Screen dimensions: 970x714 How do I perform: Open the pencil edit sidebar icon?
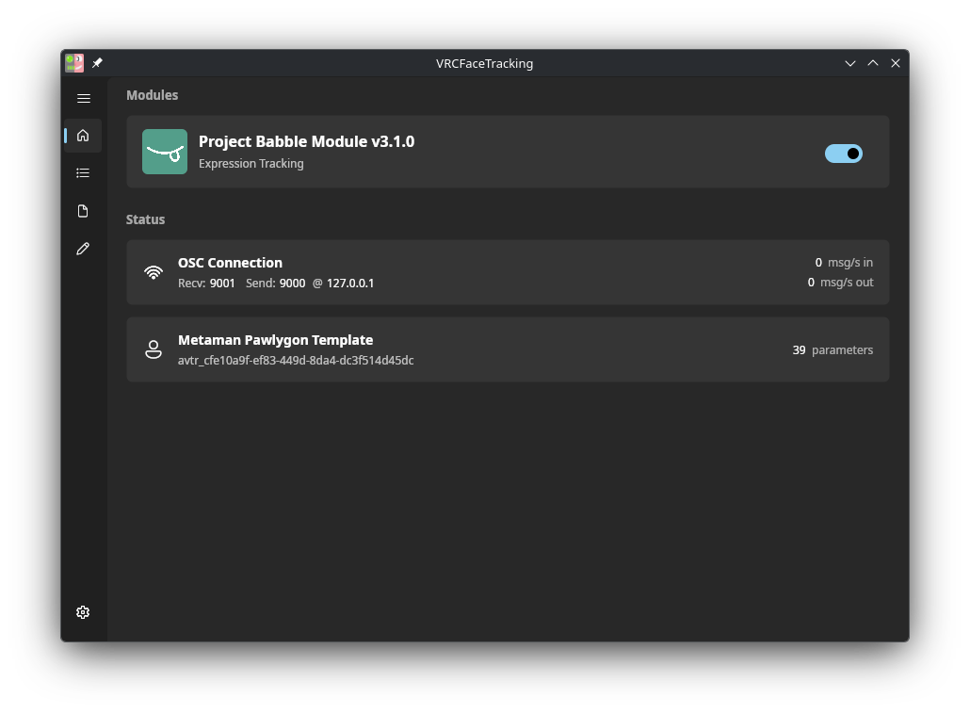pos(83,249)
